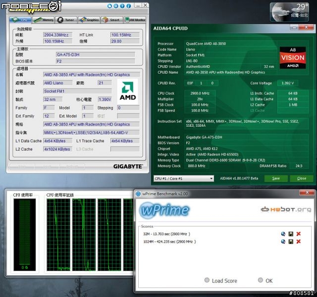Click 'Gigabyte GA-A75-D3H' motherboard text in AIDA64

(x=204, y=137)
